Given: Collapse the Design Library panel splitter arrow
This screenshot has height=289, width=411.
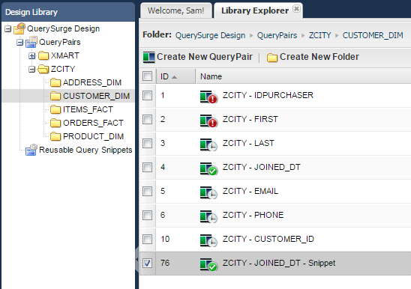Looking at the screenshot, I should pyautogui.click(x=136, y=259).
